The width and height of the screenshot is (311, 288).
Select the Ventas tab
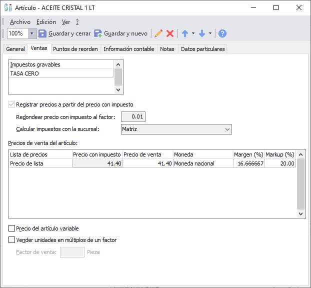pyautogui.click(x=39, y=48)
